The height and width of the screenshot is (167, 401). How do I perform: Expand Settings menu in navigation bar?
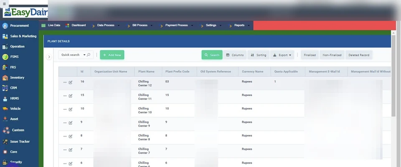[211, 25]
